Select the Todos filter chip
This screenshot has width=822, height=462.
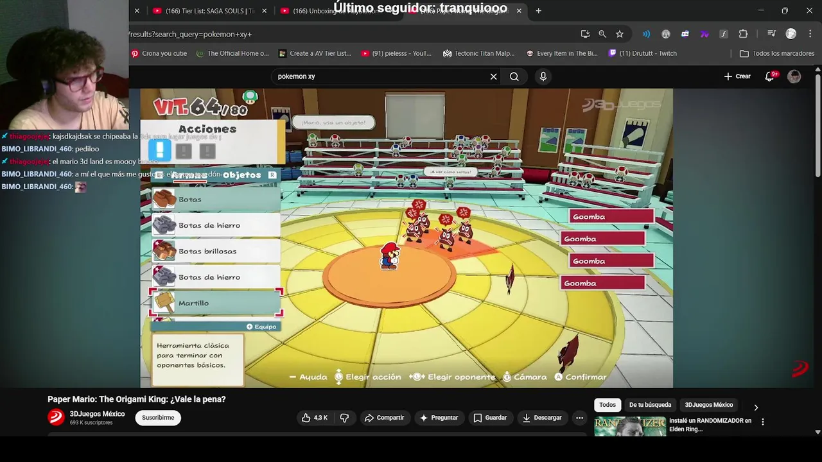(608, 405)
